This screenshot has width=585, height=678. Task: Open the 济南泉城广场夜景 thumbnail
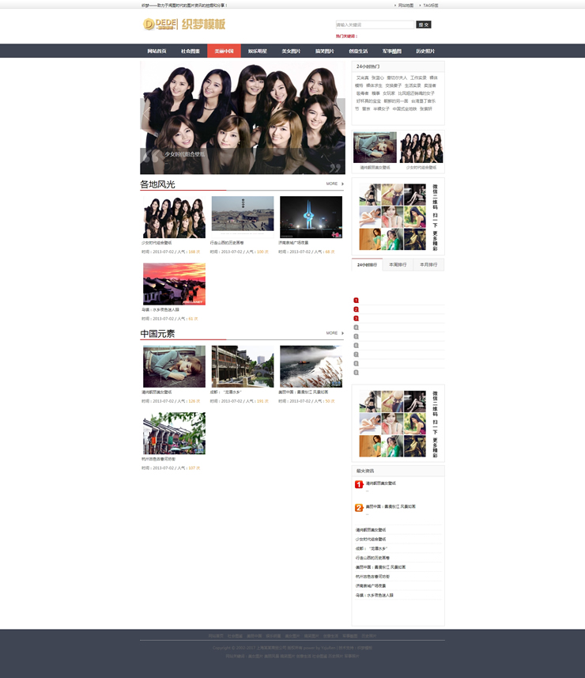coord(311,218)
